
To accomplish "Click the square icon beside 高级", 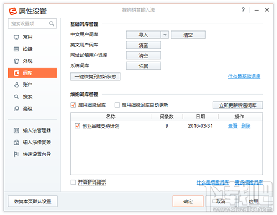I will point(17,108).
